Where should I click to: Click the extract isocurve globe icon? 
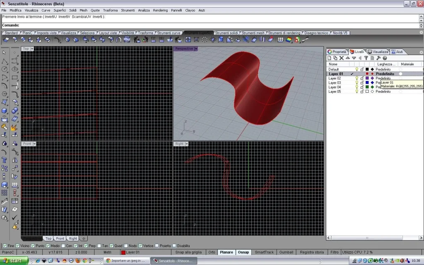(x=213, y=40)
